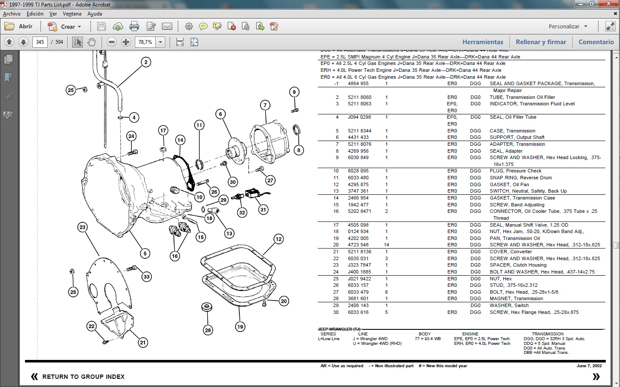620x387 pixels.
Task: Upload file with the cloud arrow icon
Action: coord(118,27)
